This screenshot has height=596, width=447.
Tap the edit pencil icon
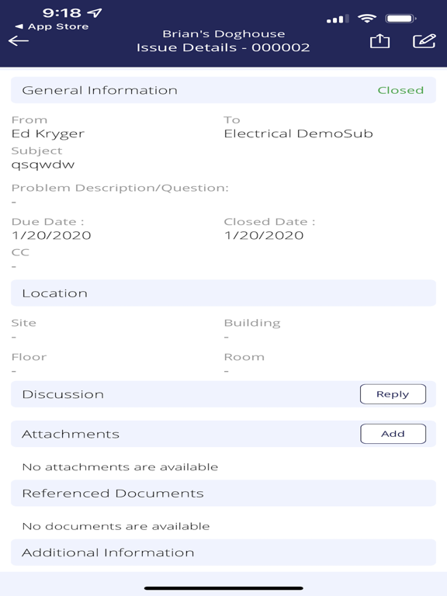424,40
